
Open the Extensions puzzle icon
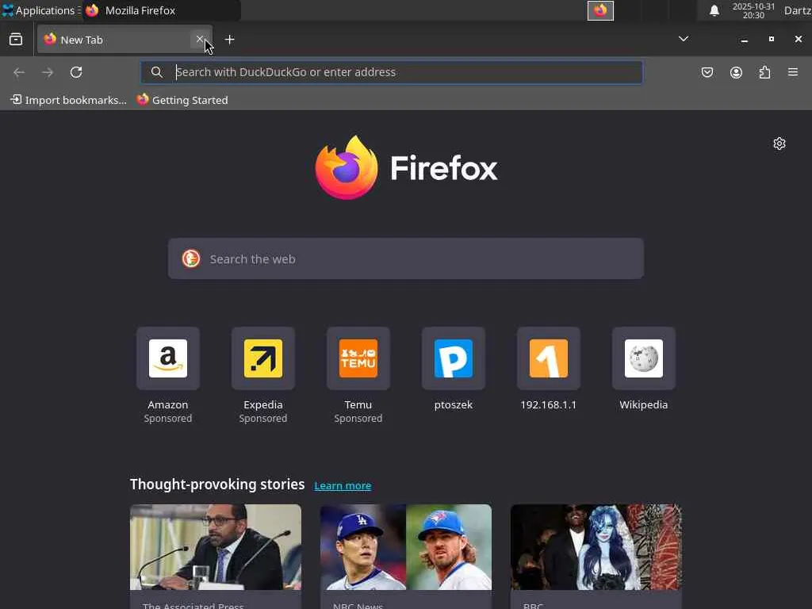pos(764,72)
